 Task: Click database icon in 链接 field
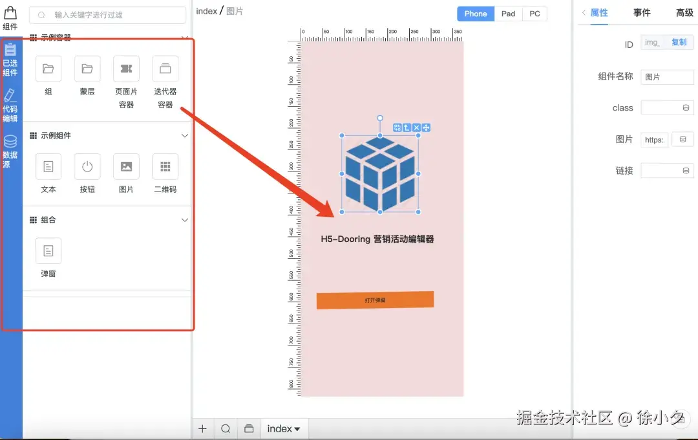tap(686, 171)
